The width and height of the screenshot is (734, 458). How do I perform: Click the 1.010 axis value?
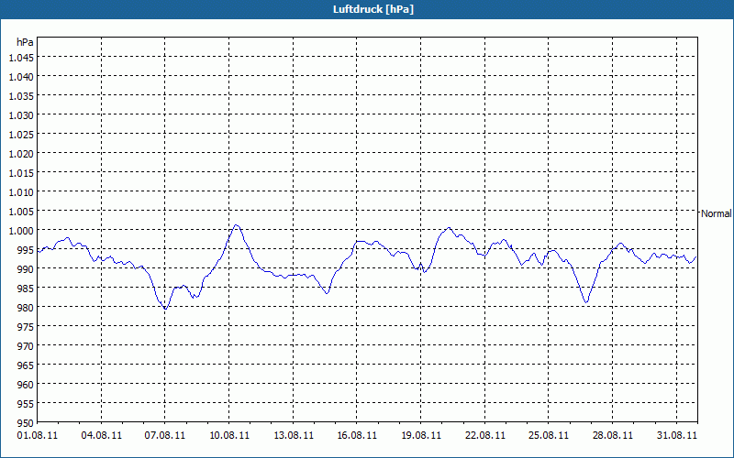[x=21, y=192]
